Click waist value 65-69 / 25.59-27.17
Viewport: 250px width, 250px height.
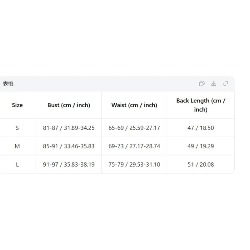pyautogui.click(x=134, y=128)
